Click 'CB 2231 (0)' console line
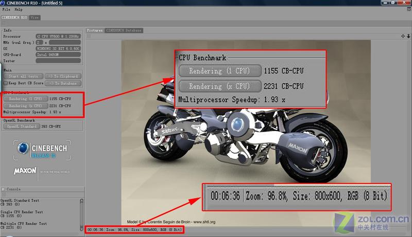Image resolution: width=412 pixels, height=237 pixels. click(x=11, y=227)
